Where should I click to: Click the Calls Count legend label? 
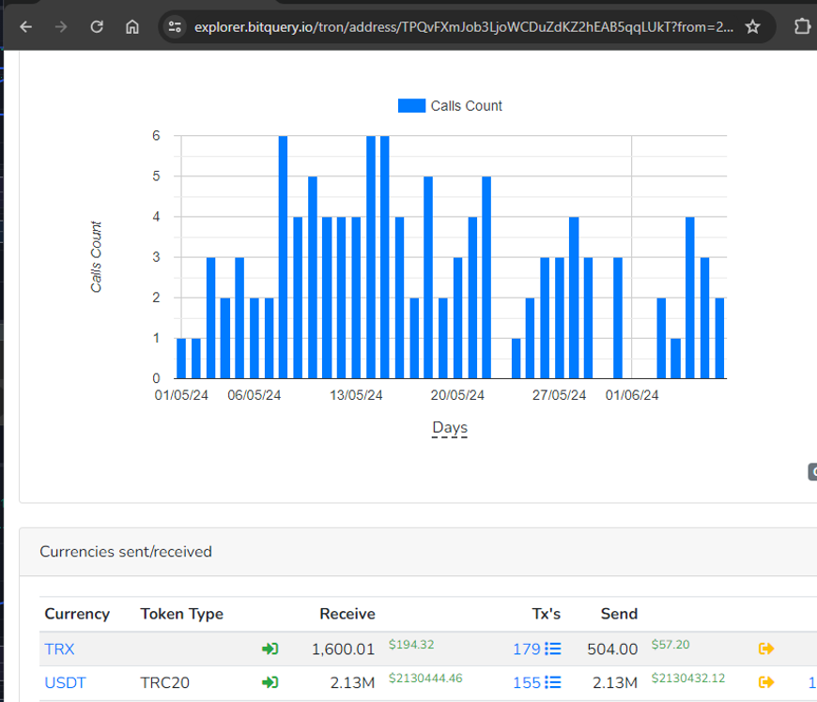click(x=467, y=106)
